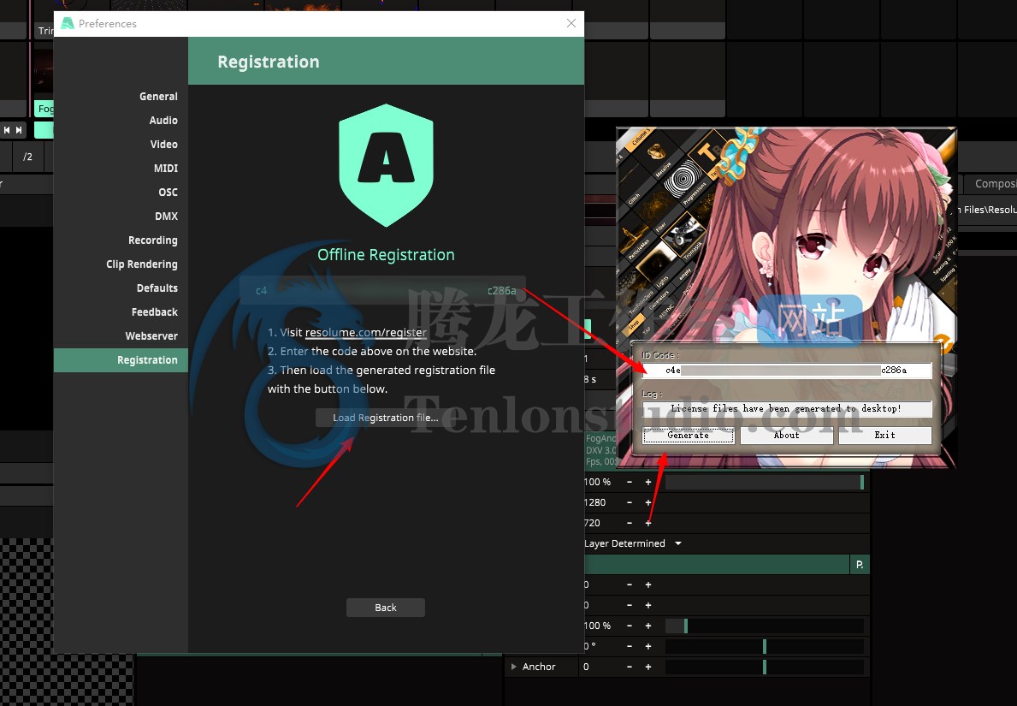Click the previous-step transport icon
This screenshot has width=1017, height=706.
7,130
